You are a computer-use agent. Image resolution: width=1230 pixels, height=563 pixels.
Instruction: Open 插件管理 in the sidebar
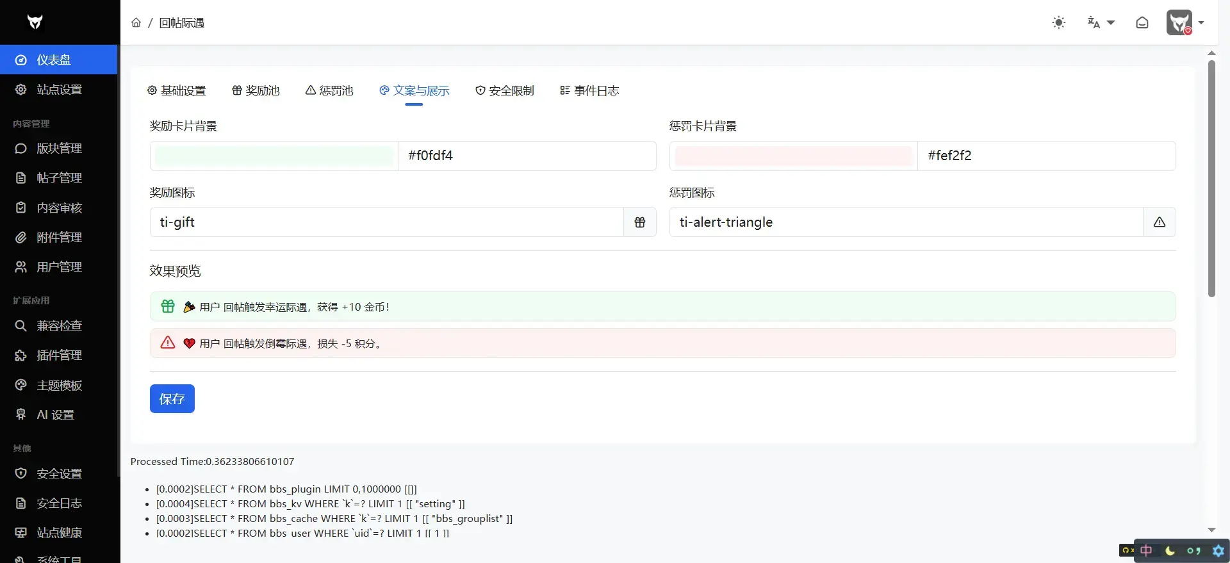59,355
